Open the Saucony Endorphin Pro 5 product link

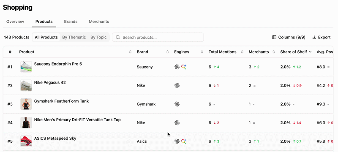coord(58,64)
